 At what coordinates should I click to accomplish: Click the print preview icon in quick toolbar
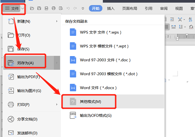point(61,8)
